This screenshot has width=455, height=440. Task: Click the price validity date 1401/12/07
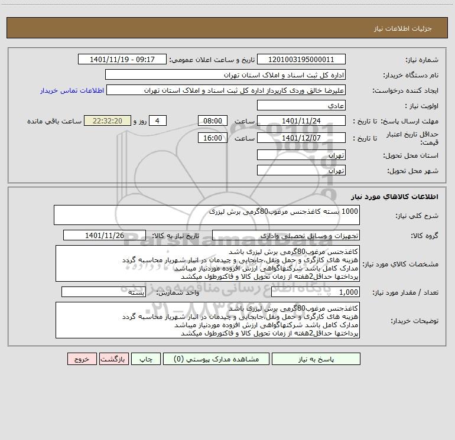tap(301, 138)
